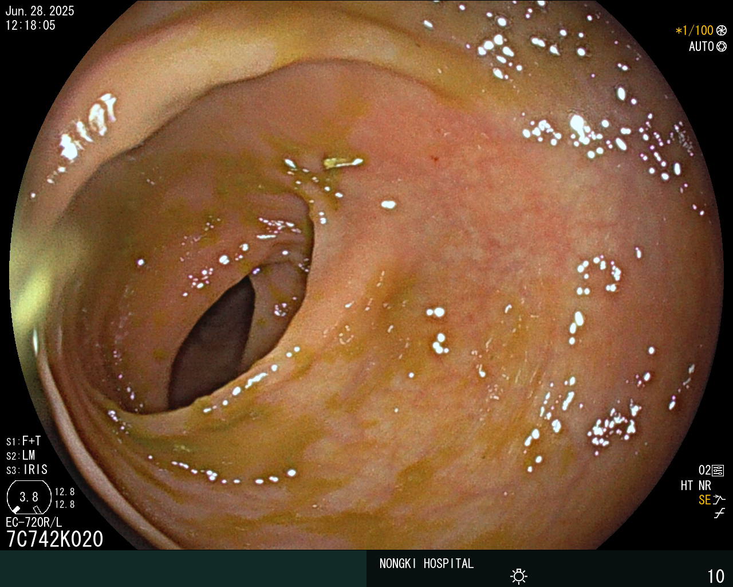Screen dimensions: 733x587
Task: Click the date text Jun. 28. 2025
Action: [x=40, y=11]
